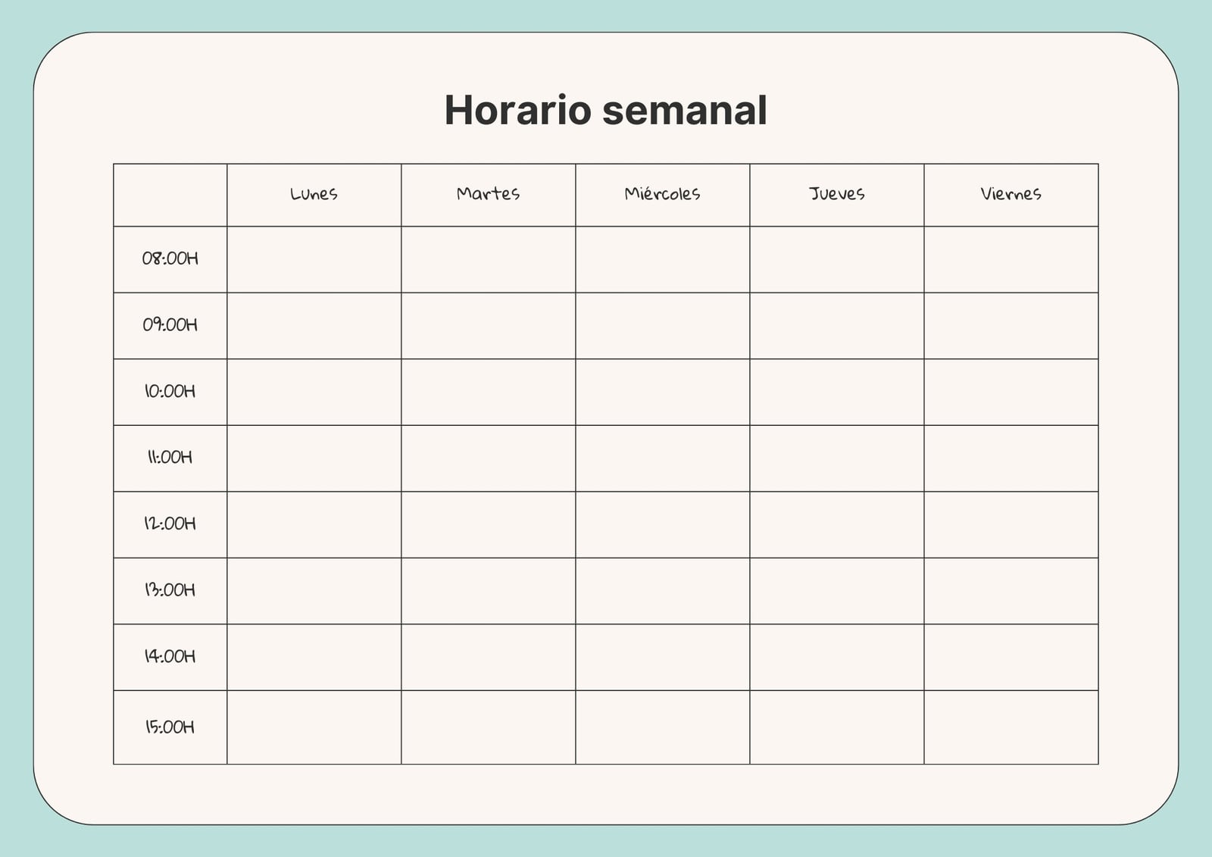Click the 15:00H time label
Screen dimensions: 1212x857
tap(170, 727)
